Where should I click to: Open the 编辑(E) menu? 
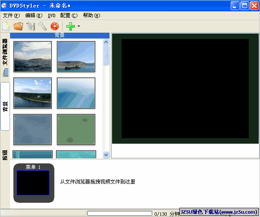34,15
